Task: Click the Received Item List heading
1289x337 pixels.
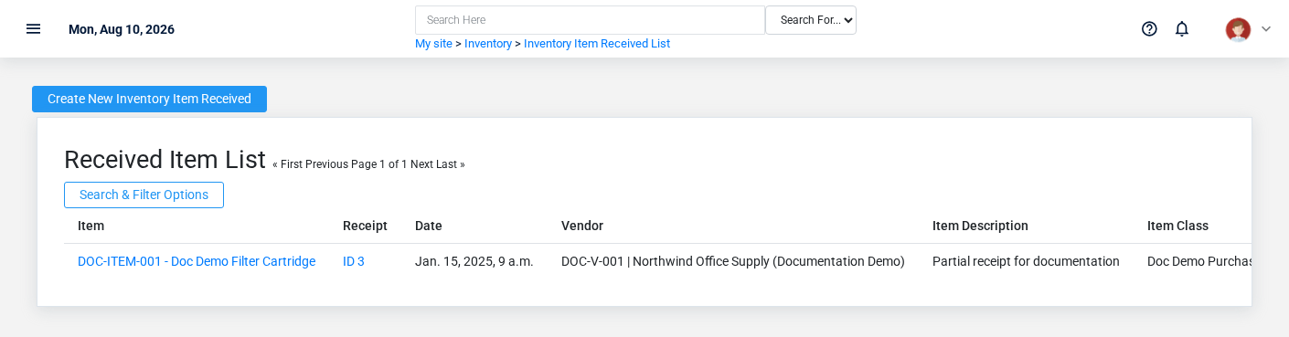Action: click(x=165, y=160)
